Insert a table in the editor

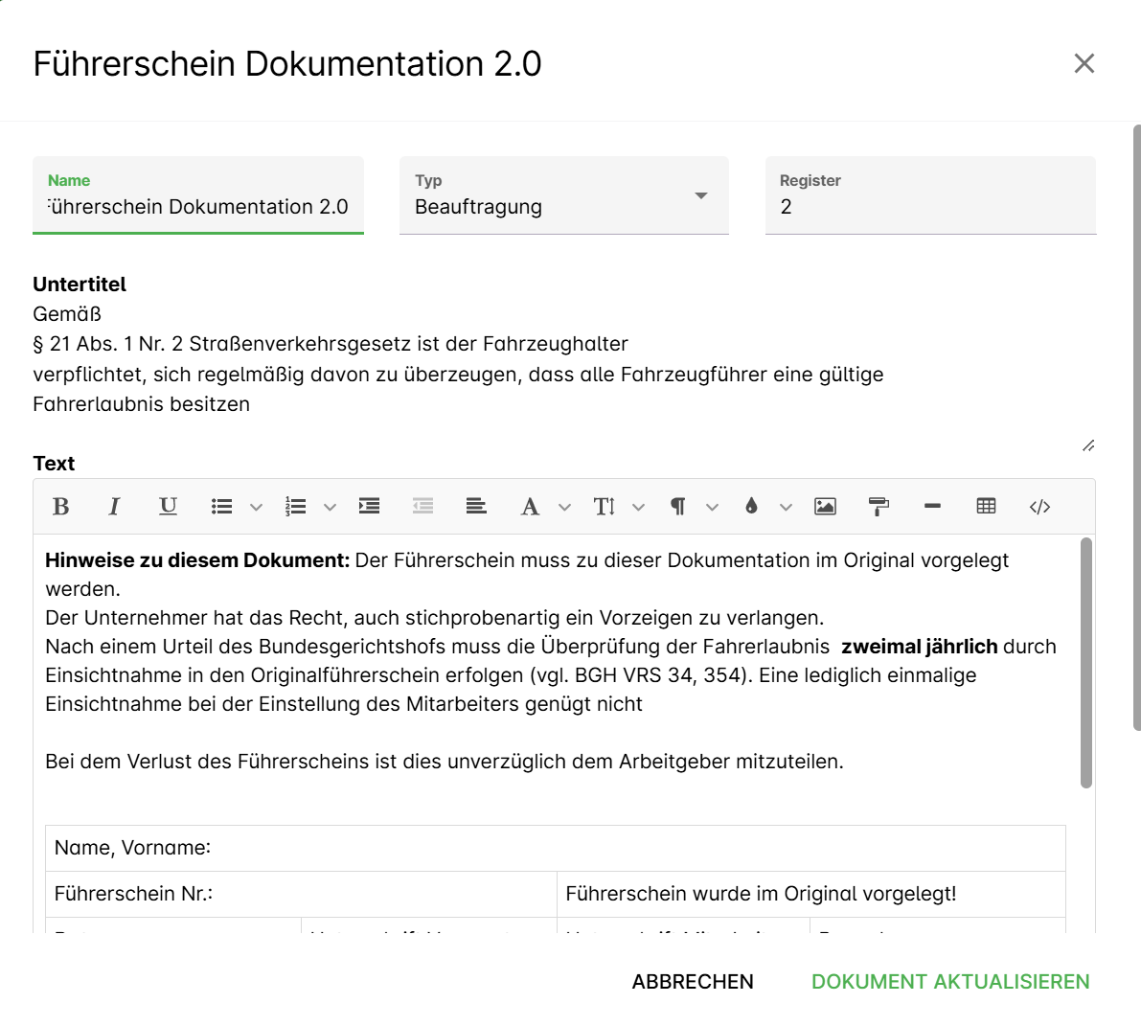(x=986, y=507)
